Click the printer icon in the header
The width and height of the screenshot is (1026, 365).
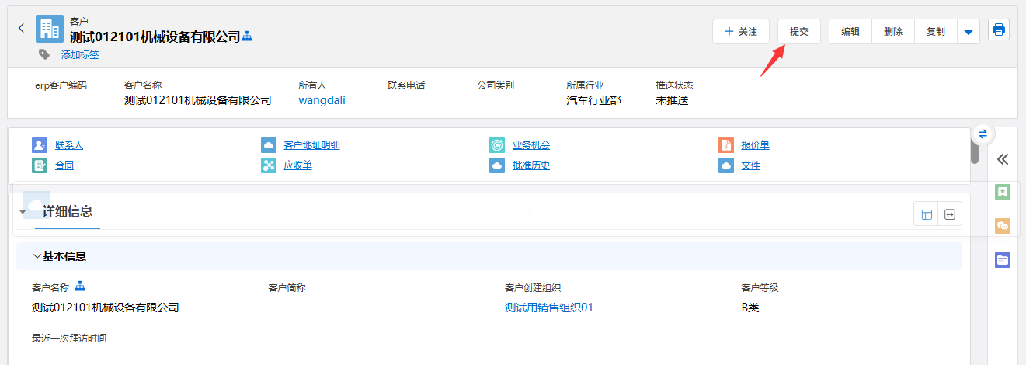click(999, 30)
